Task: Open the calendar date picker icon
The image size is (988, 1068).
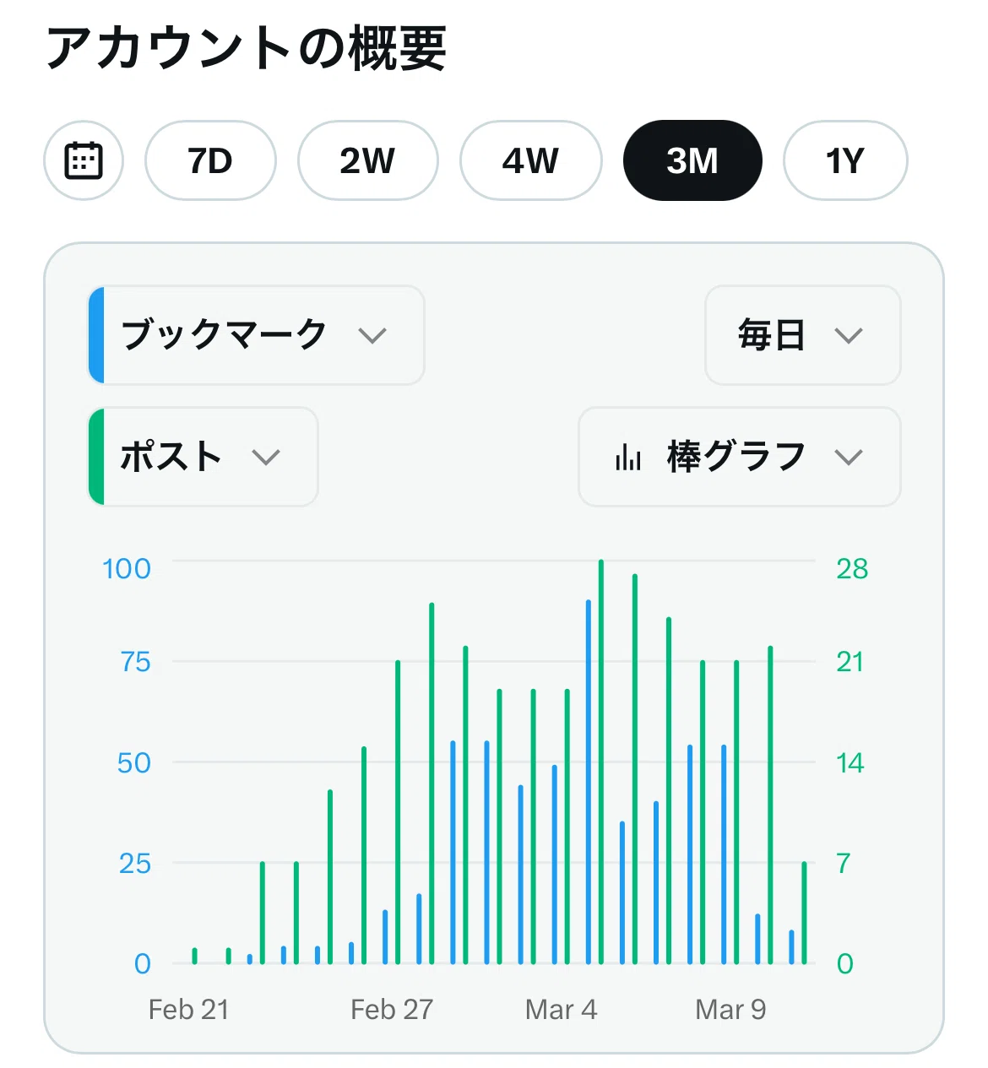Action: click(84, 160)
